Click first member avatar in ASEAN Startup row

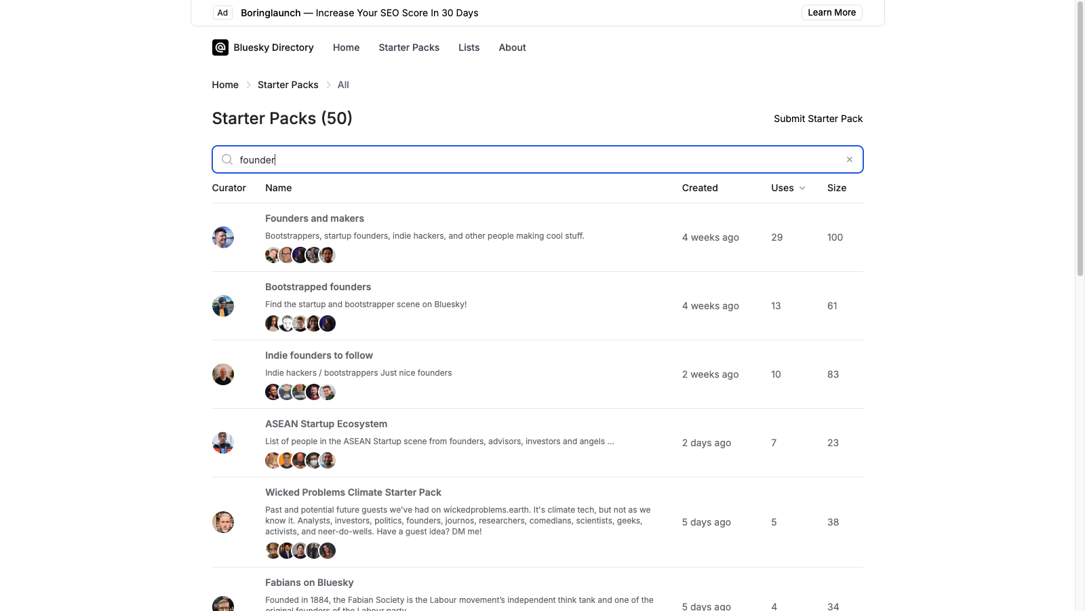coord(273,460)
